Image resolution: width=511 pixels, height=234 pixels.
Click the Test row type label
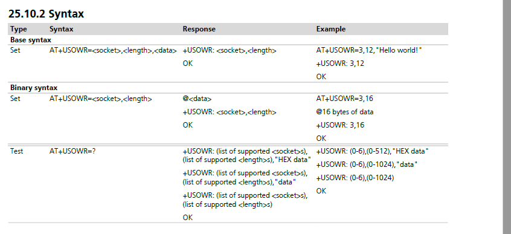click(17, 151)
